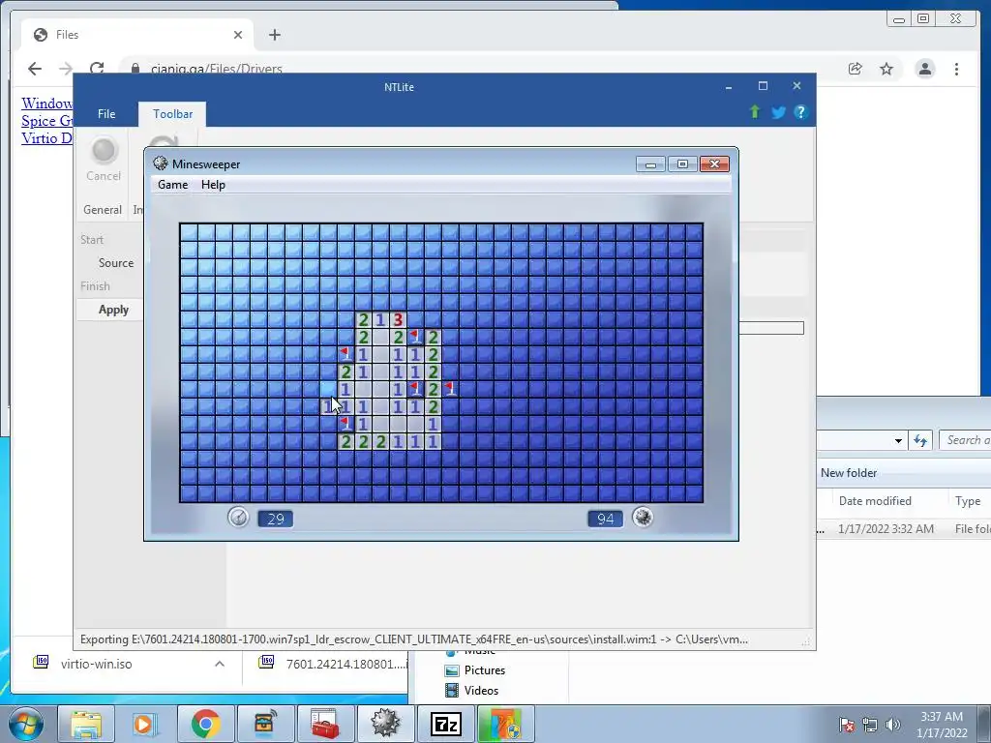Click the red toolbox icon in the taskbar
The image size is (991, 743).
325,724
